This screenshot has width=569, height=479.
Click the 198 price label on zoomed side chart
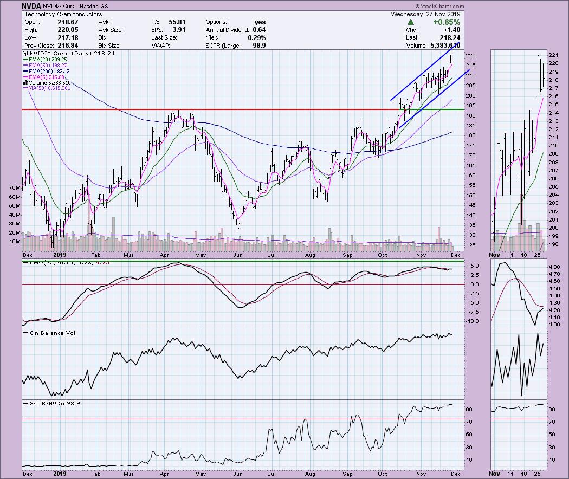tap(553, 244)
